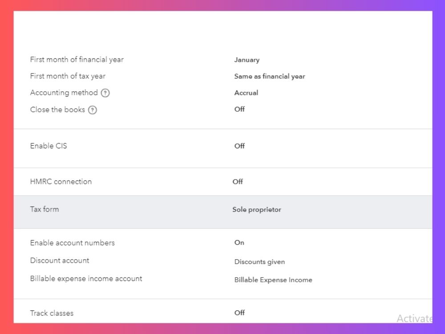The width and height of the screenshot is (445, 334).
Task: Click the Enable account numbers On value
Action: 239,243
